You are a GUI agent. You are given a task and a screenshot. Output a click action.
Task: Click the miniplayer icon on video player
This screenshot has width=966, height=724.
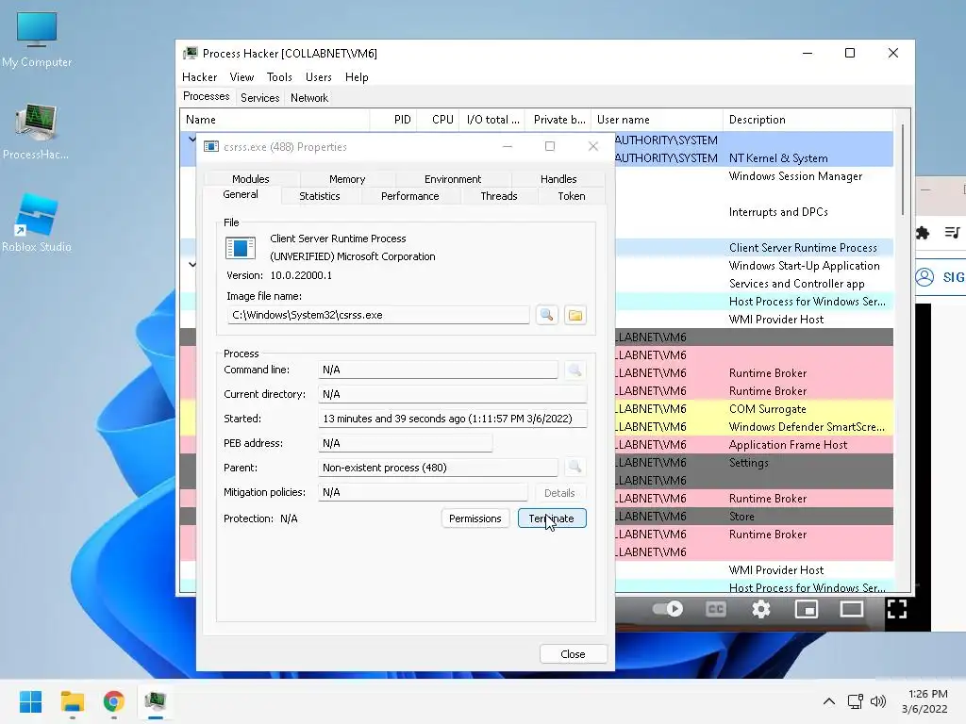coord(806,610)
